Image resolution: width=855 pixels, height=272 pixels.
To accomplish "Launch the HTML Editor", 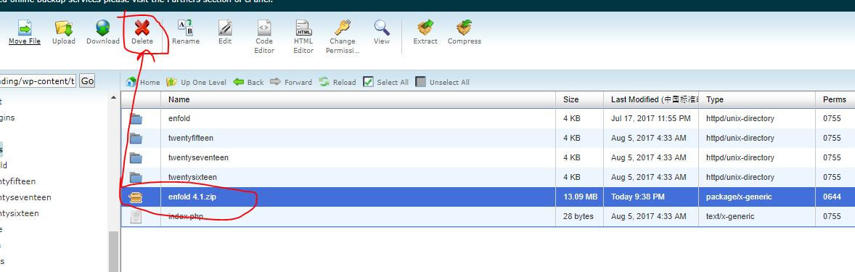I will [x=303, y=37].
